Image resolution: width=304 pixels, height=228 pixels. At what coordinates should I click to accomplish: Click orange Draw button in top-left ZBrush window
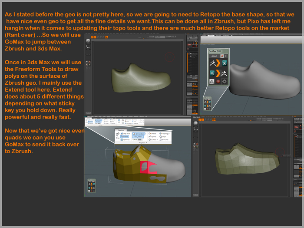[x=95, y=37]
